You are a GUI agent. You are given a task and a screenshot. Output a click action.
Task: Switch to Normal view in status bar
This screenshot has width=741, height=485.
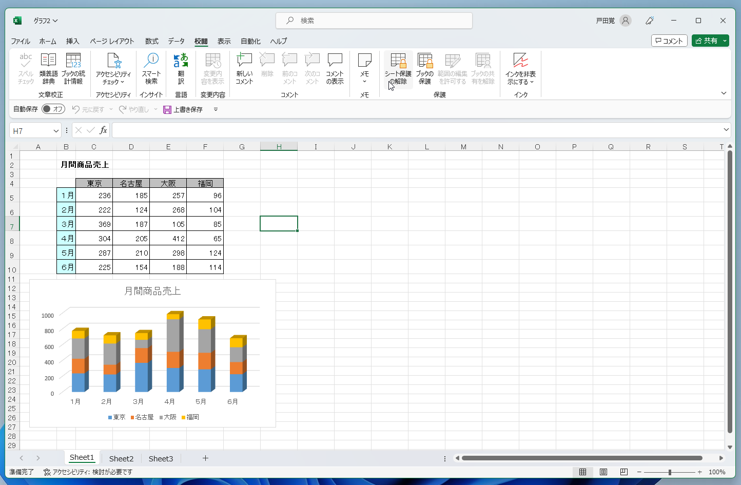click(x=582, y=472)
